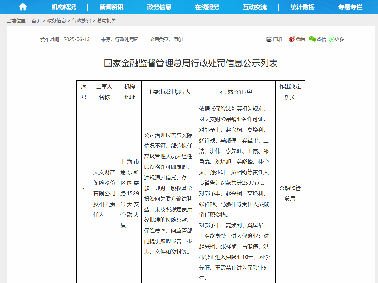Click the article title heading
Screen dimensions: 378x283
[191, 63]
